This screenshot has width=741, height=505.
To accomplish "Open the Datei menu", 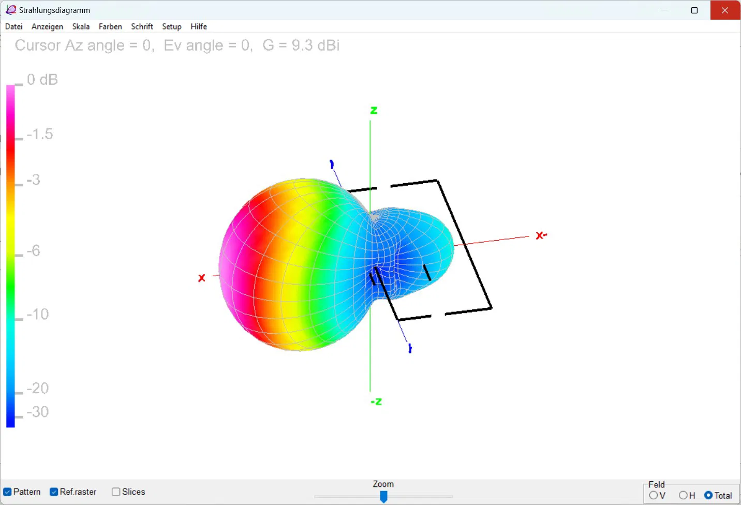I will tap(14, 26).
